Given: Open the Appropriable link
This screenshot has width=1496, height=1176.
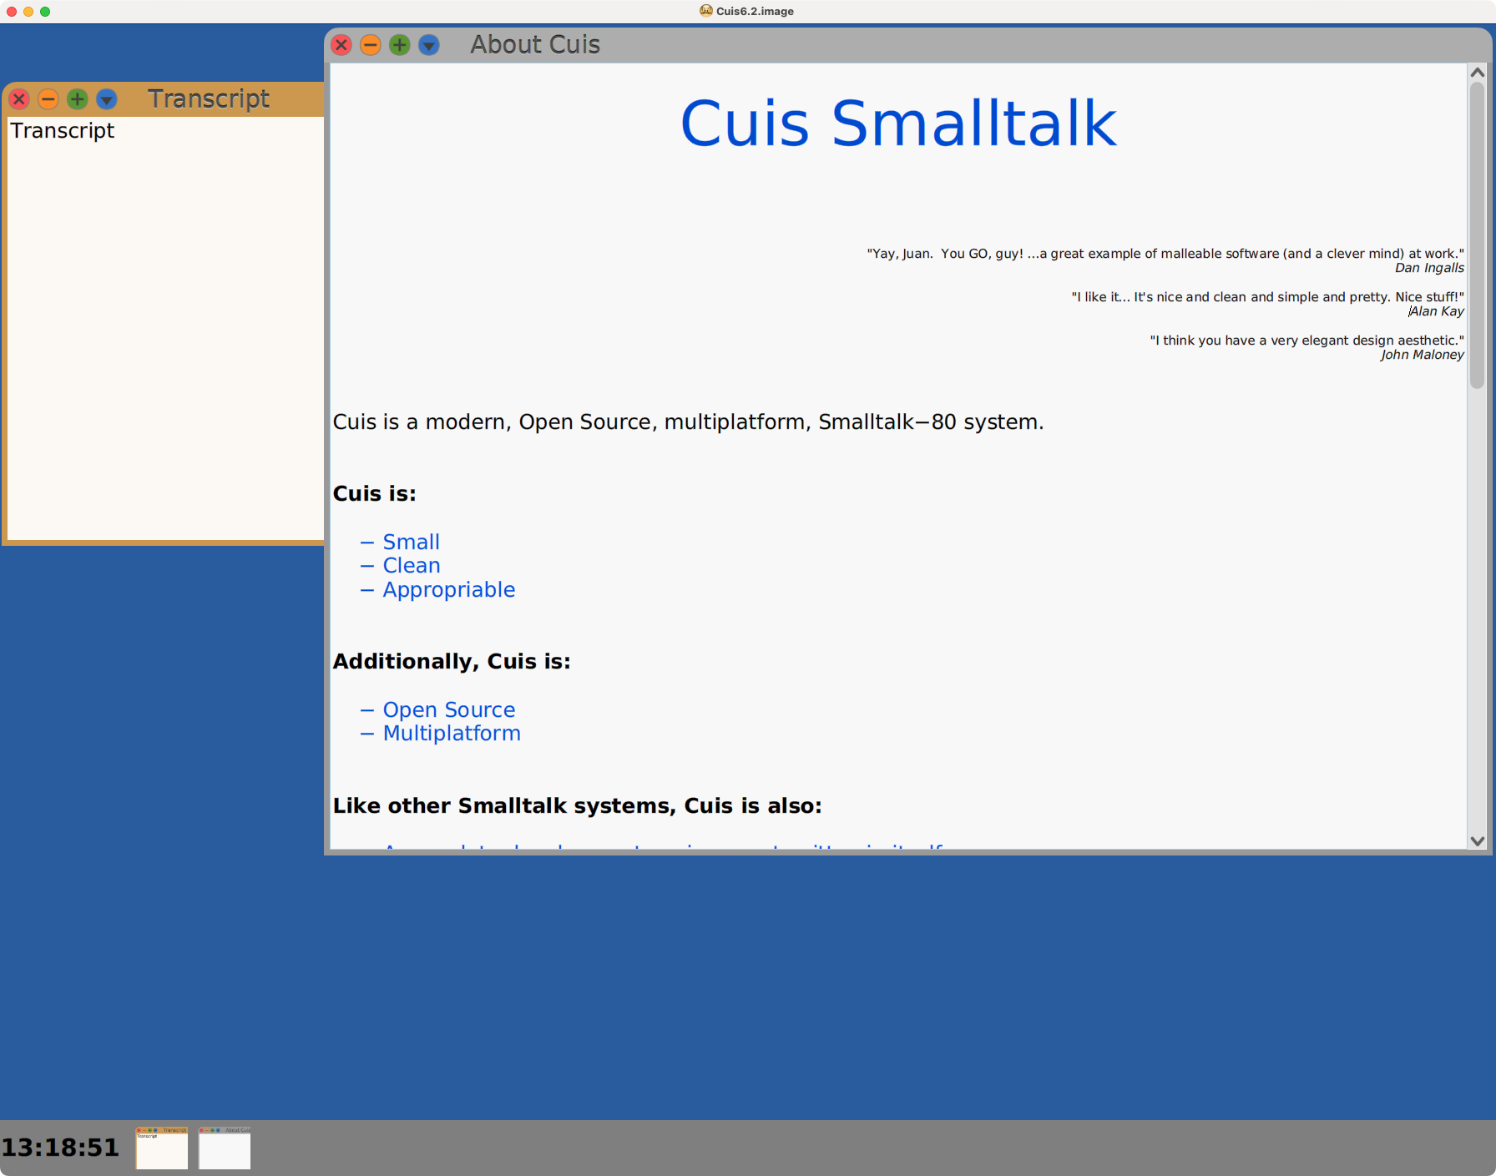Looking at the screenshot, I should [447, 589].
